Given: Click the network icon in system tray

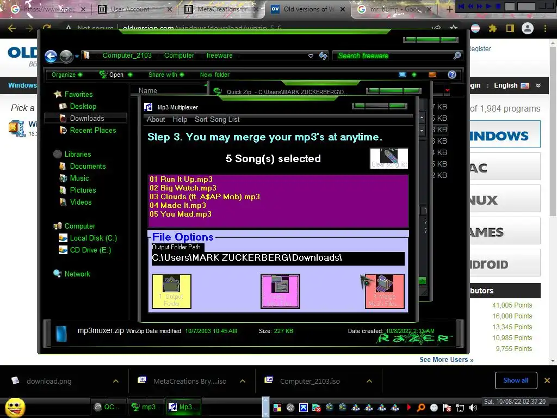Looking at the screenshot, I should (x=460, y=408).
